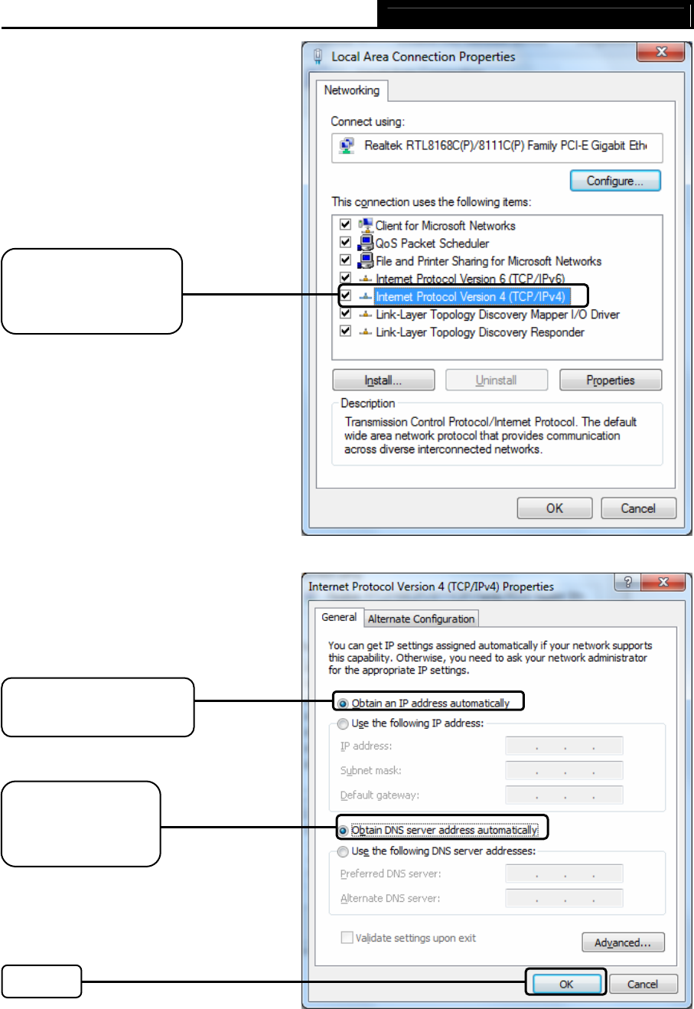Click the Realtek network adapter icon
Screen dimensions: 694x1009
point(348,145)
